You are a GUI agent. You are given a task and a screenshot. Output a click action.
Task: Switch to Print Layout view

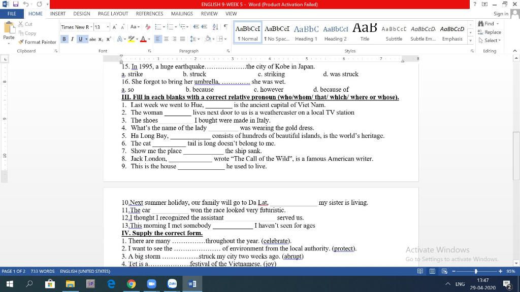click(x=432, y=271)
